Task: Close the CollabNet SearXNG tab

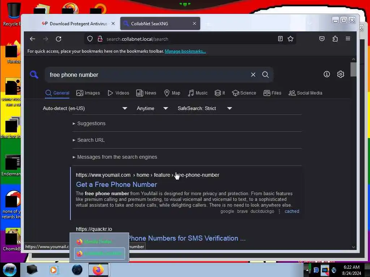Action: pyautogui.click(x=194, y=23)
